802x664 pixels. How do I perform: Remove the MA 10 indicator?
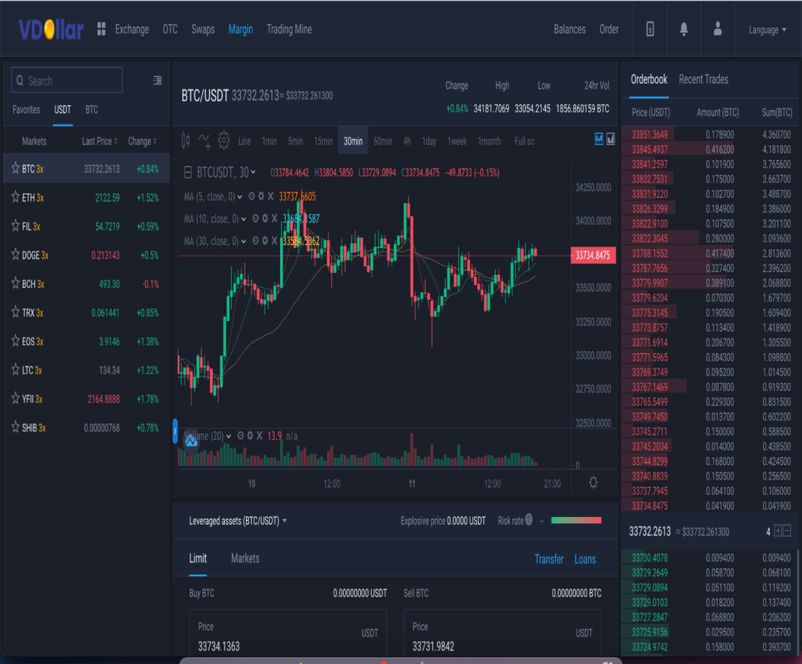point(274,219)
